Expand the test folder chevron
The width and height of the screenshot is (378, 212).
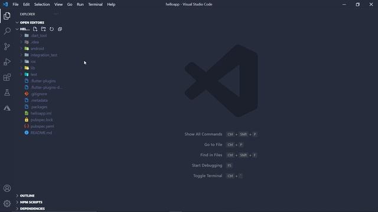click(x=21, y=74)
